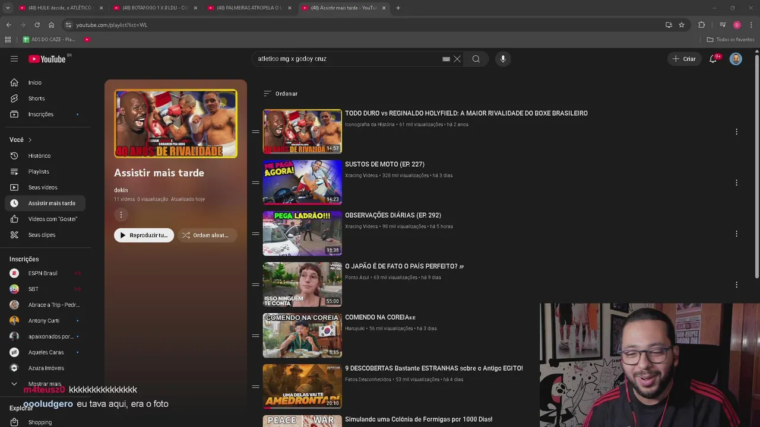This screenshot has height=427, width=760.
Task: Click Ponto Azul channel name
Action: pyautogui.click(x=357, y=278)
